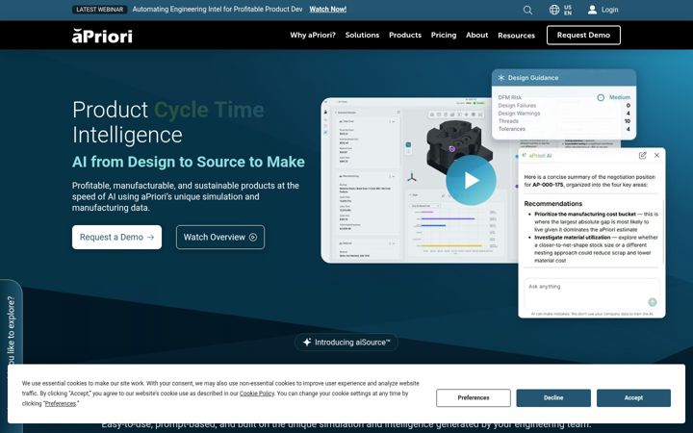
Task: Click the Watch Now! webinar link
Action: [x=327, y=10]
